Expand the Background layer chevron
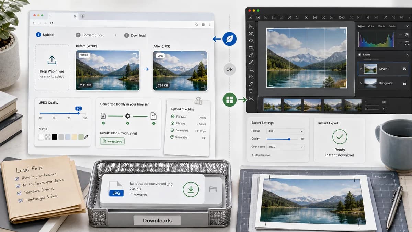Viewport: 412px width, 232px height. tap(361, 83)
